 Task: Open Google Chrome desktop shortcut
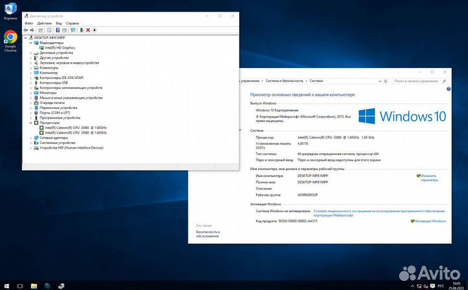tap(10, 41)
